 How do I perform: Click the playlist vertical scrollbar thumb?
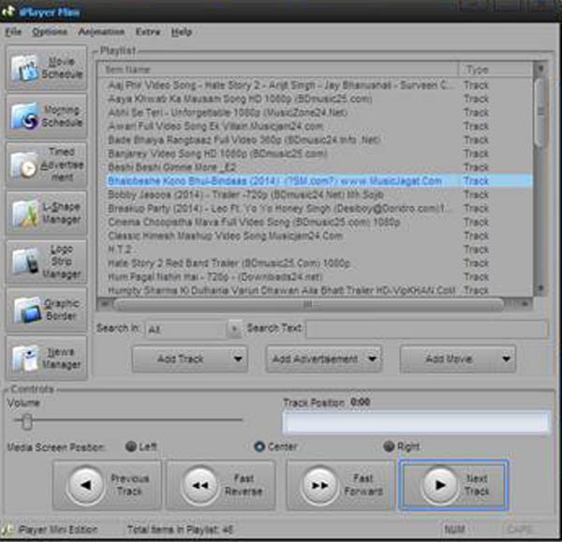540,113
